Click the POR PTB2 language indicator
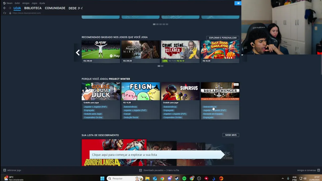The image size is (322, 181). pos(295,178)
